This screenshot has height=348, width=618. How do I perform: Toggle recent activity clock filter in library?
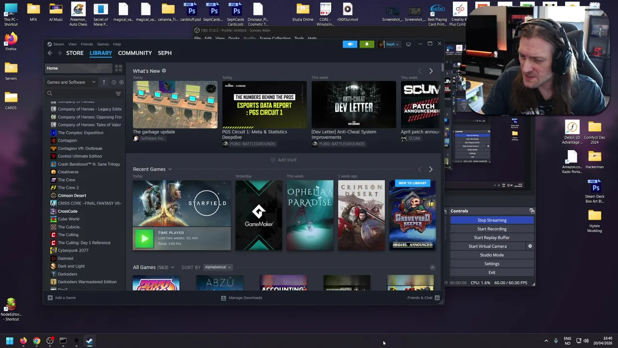(113, 82)
